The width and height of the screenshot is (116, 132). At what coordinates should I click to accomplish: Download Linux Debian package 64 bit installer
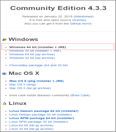(44, 111)
